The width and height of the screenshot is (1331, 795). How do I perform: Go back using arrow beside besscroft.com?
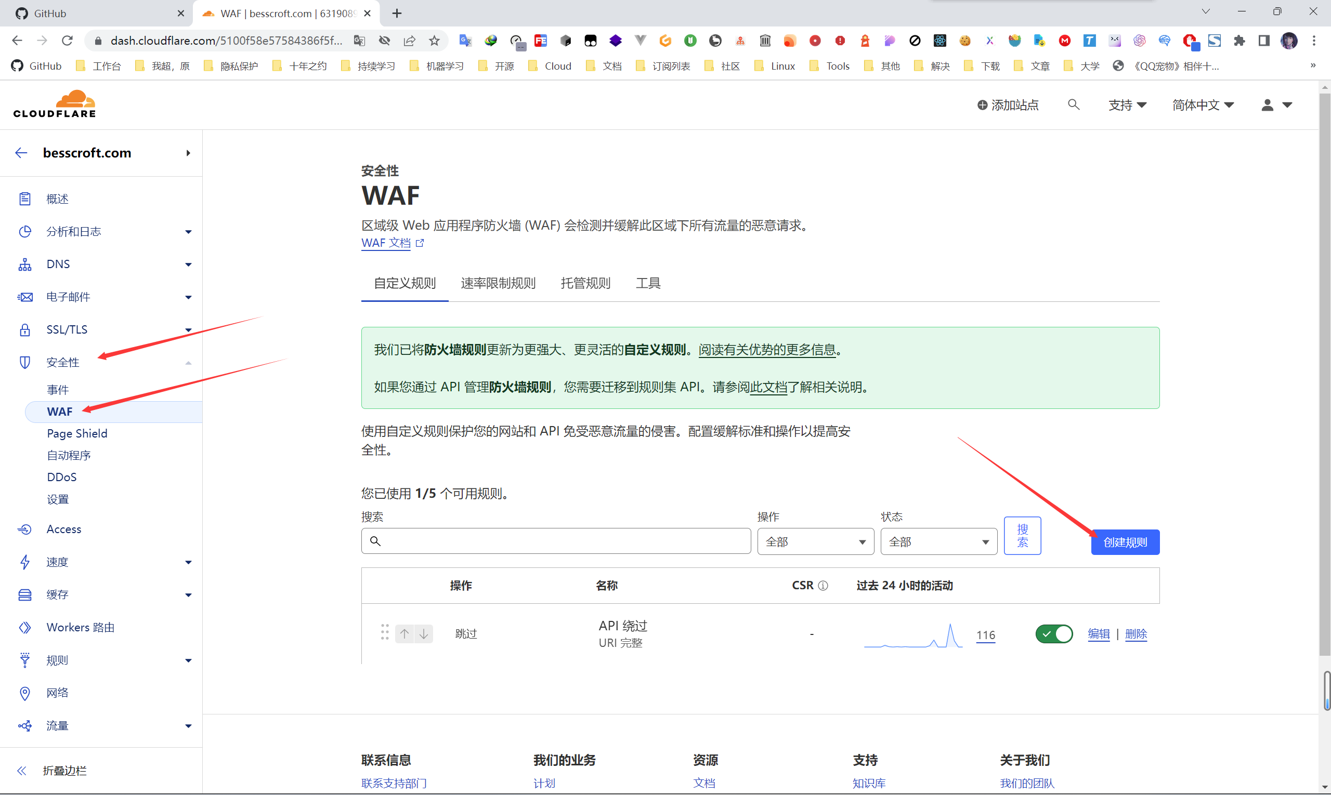pyautogui.click(x=21, y=153)
